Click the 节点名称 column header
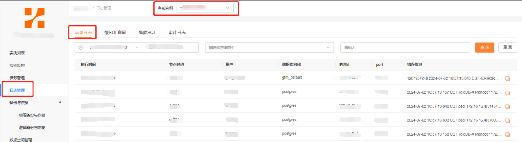 (x=177, y=65)
